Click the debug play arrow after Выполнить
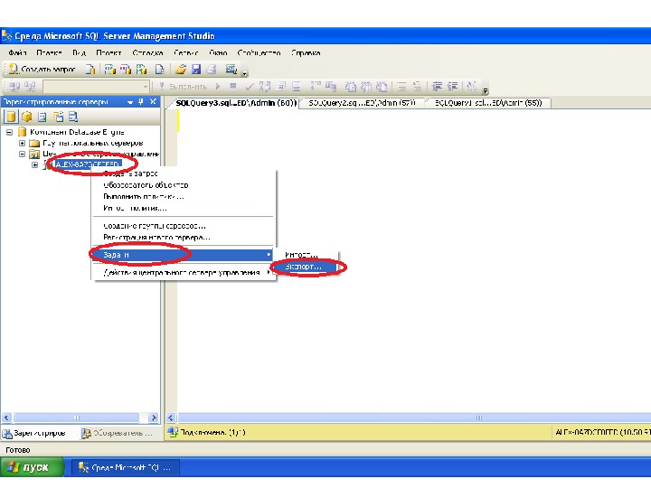The height and width of the screenshot is (488, 651). coord(218,87)
